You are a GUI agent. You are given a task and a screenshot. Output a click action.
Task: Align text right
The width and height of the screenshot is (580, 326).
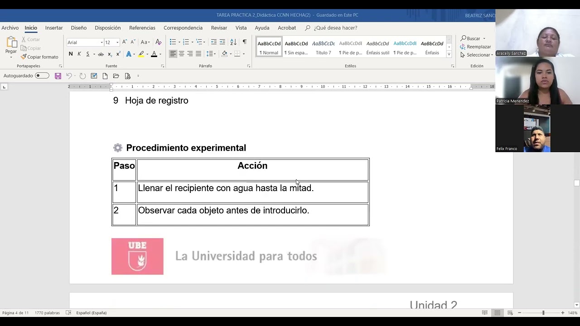190,54
